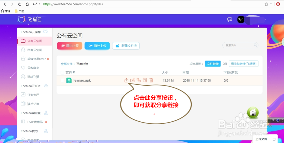
Task: Click the 新建文件夹 button
Action: [126, 46]
